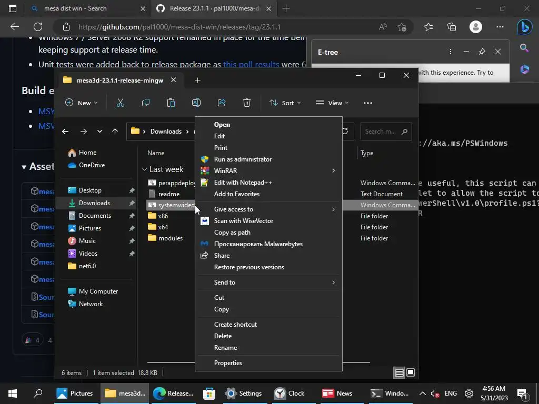The height and width of the screenshot is (404, 539).
Task: Collapse the Last week group
Action: tap(144, 169)
